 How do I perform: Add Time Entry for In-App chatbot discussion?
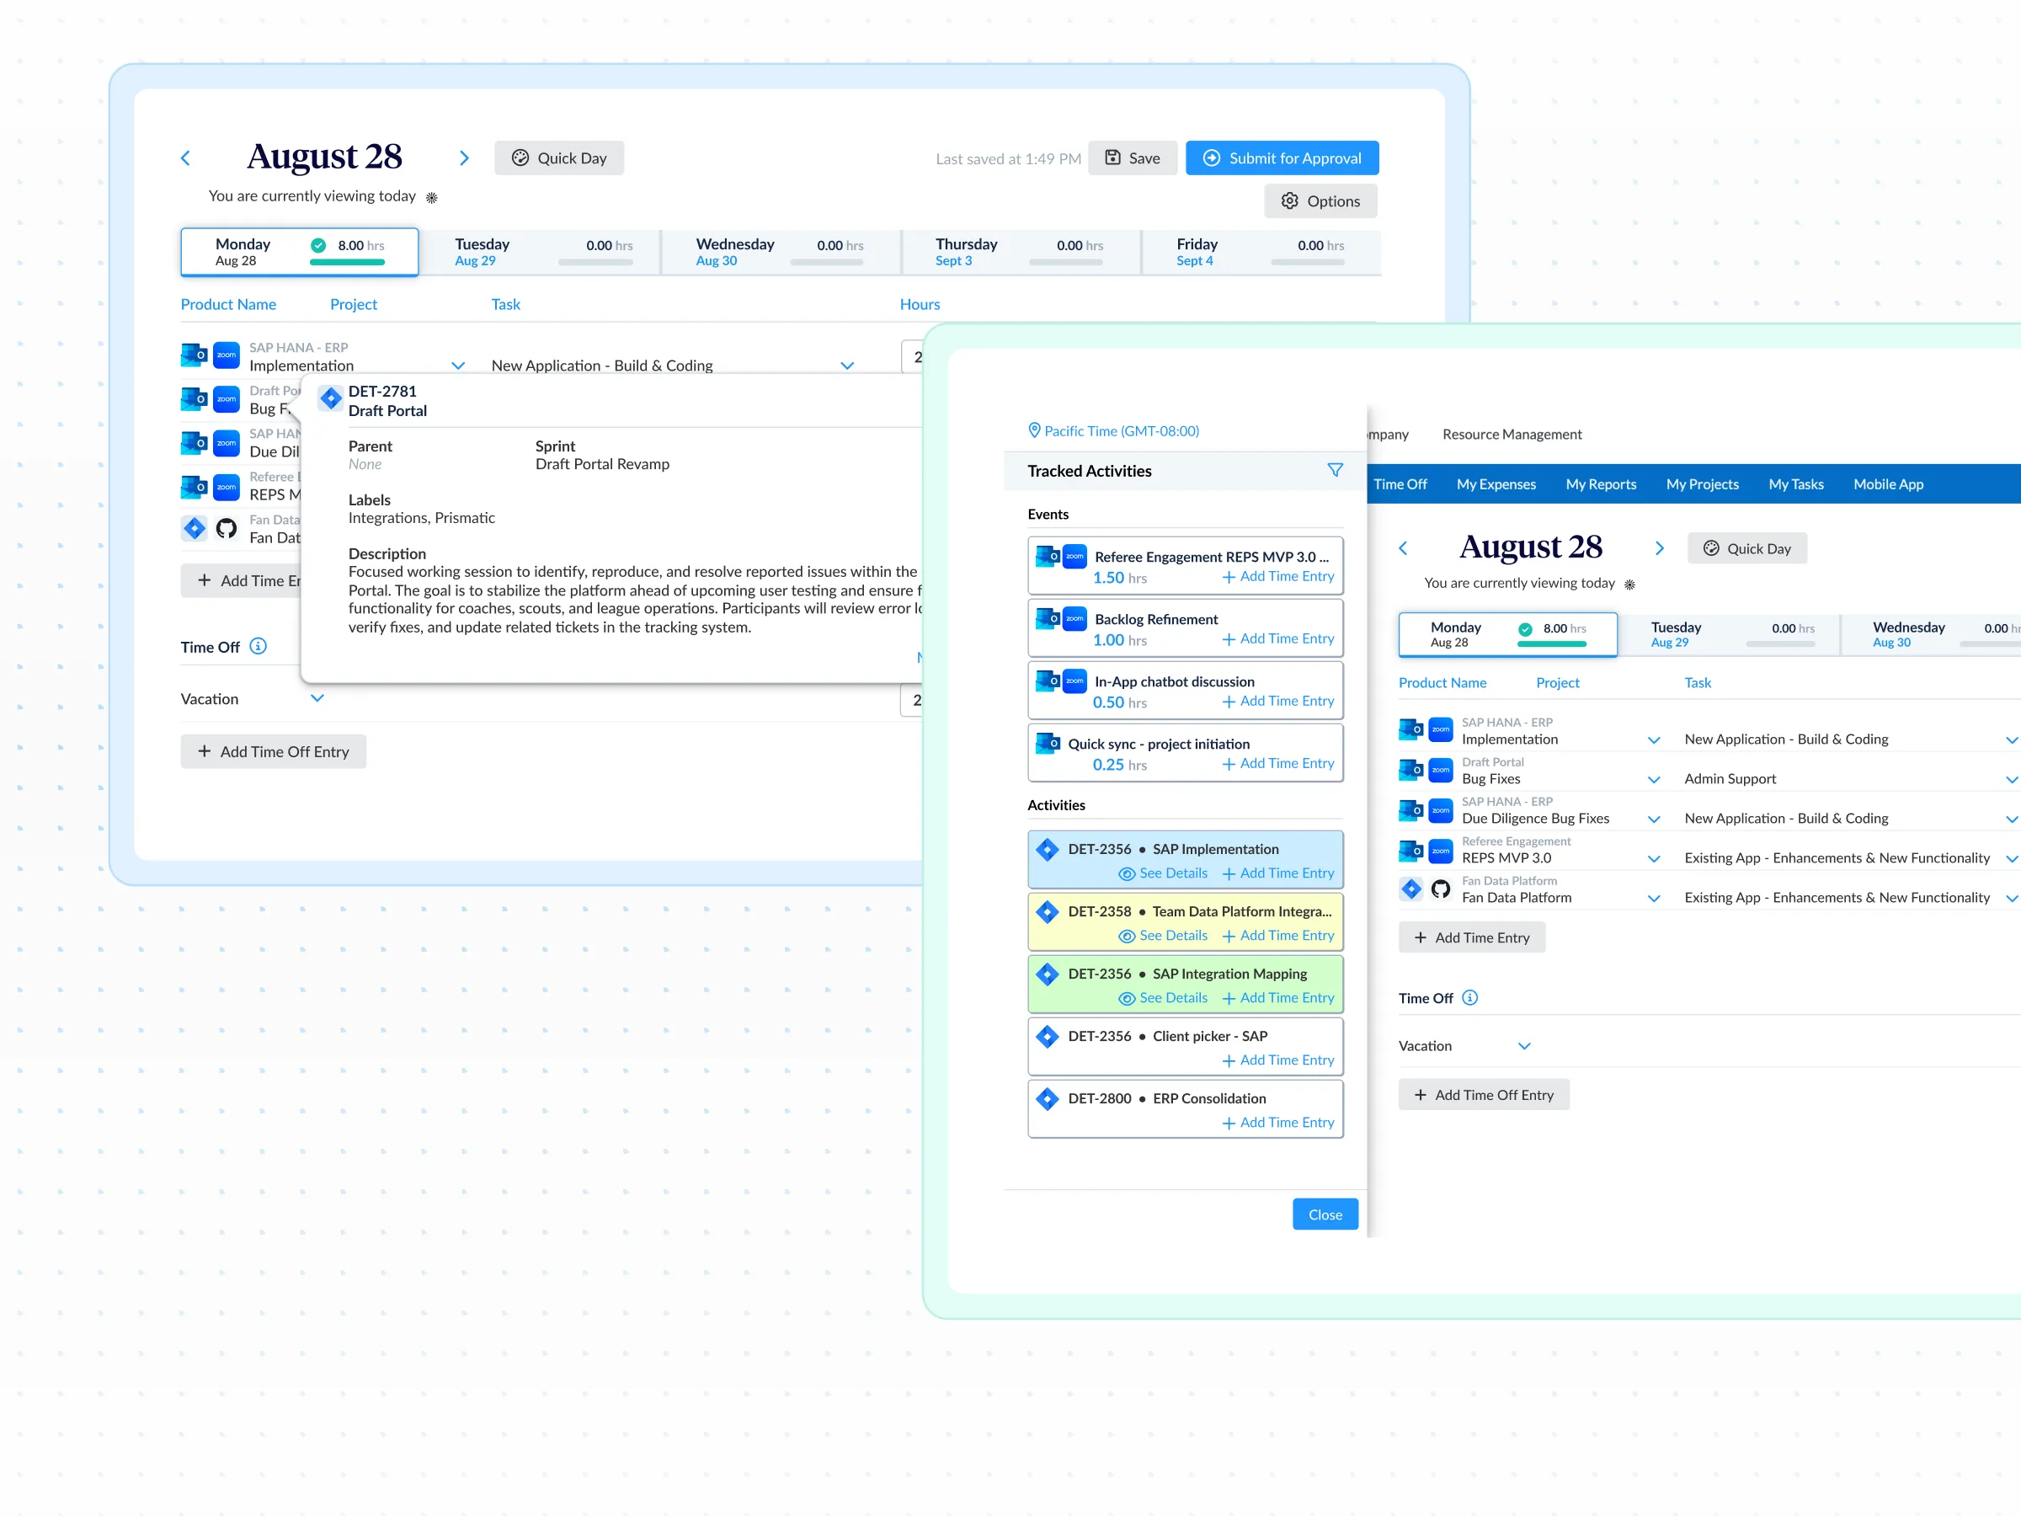pyautogui.click(x=1277, y=701)
